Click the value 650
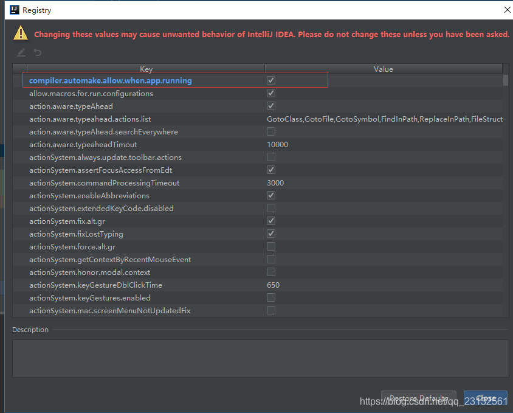The width and height of the screenshot is (513, 413). tap(273, 285)
